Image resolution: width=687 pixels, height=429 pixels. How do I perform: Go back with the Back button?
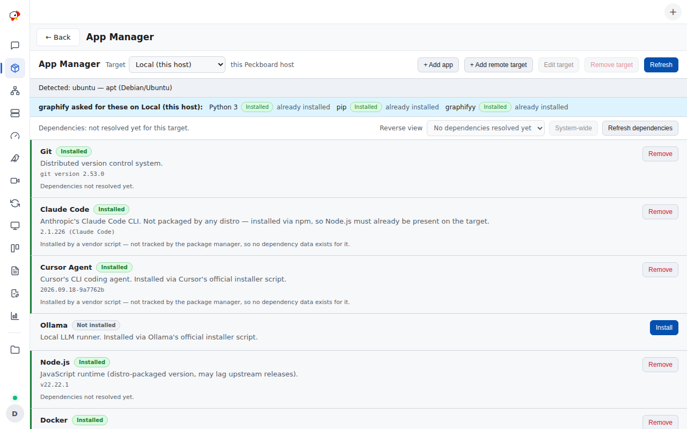pos(58,37)
